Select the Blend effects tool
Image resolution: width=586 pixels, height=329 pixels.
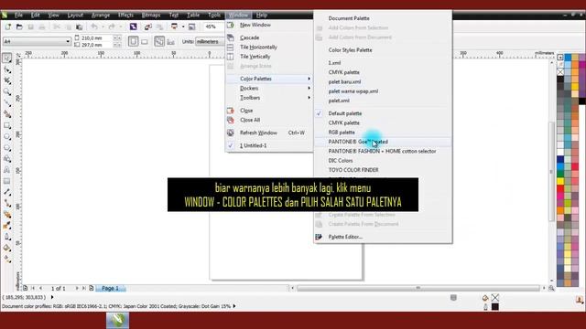pos(7,215)
